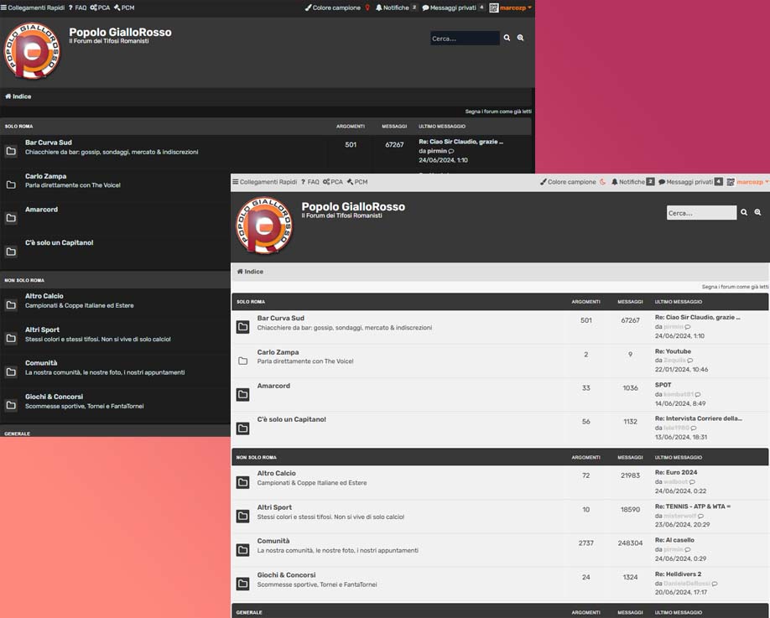Toggle the lightbulb theme switch in dark top bar

click(x=367, y=8)
